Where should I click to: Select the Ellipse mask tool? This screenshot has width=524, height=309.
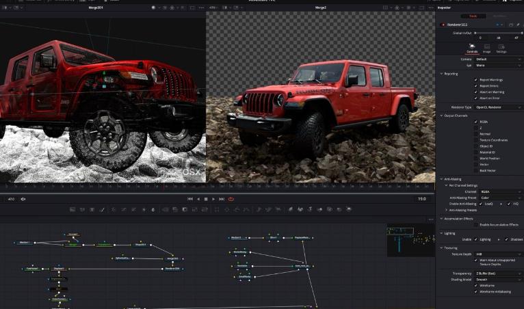[227, 209]
